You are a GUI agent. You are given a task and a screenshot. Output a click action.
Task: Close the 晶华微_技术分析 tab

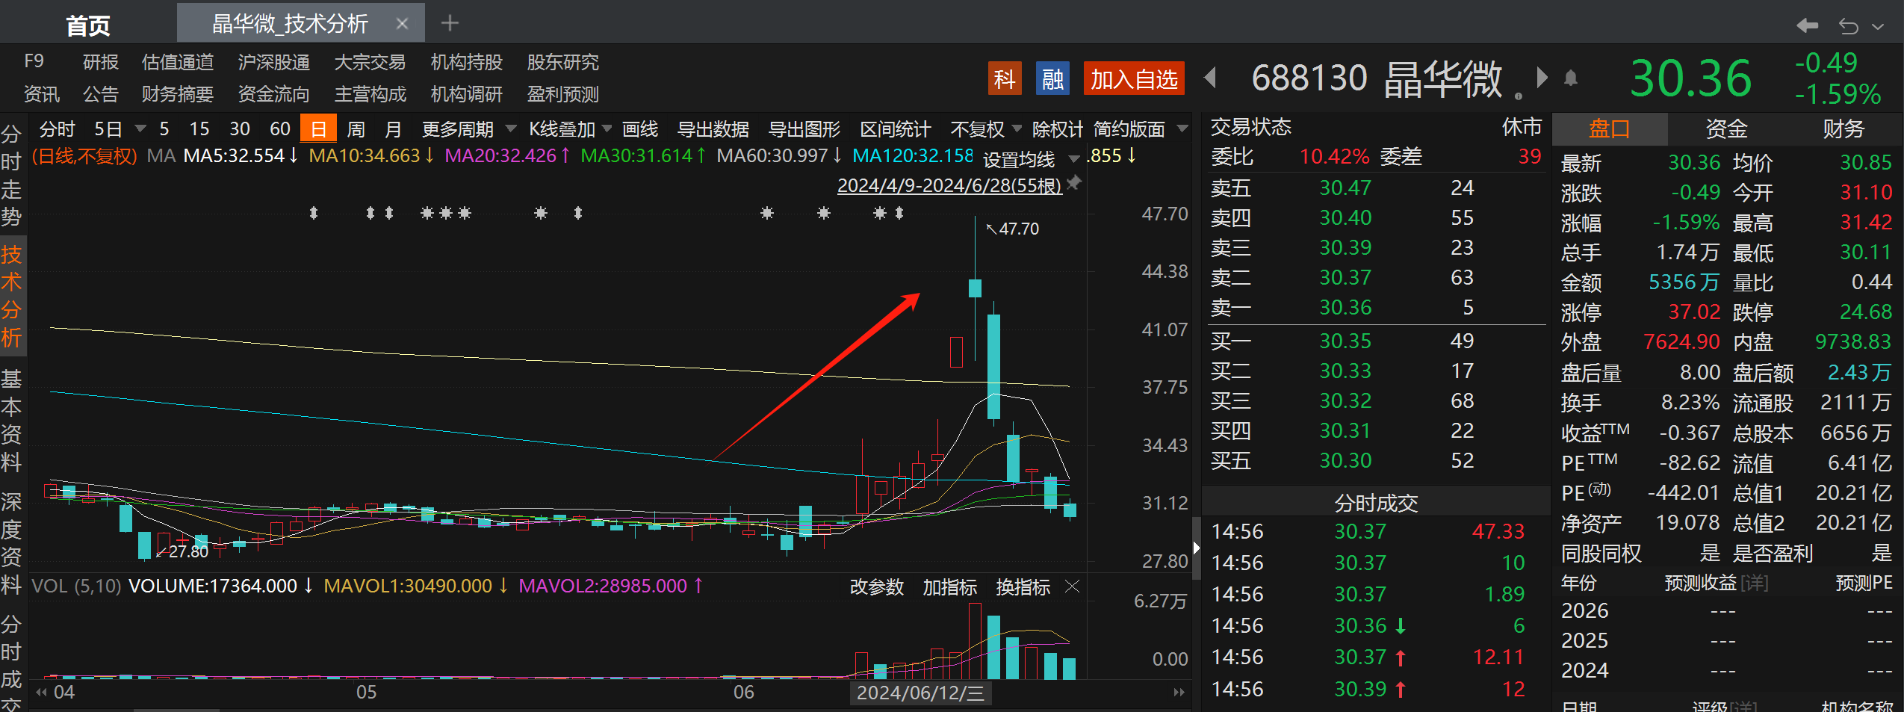pos(402,24)
